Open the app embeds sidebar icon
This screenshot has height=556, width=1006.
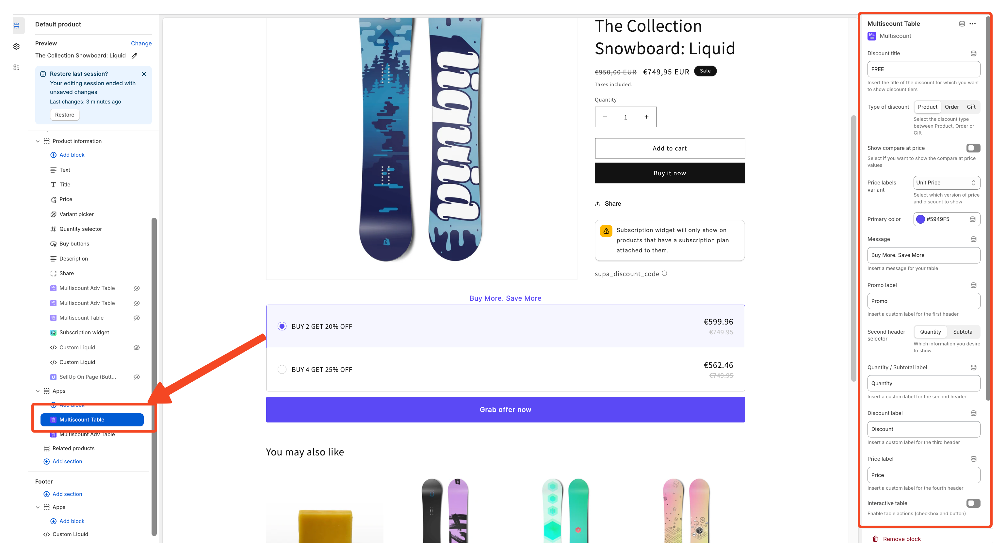pyautogui.click(x=16, y=68)
